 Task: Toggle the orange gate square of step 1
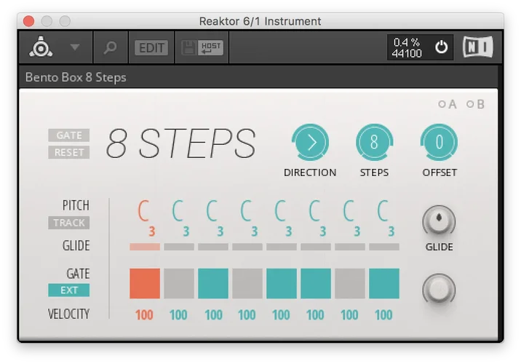pos(145,283)
